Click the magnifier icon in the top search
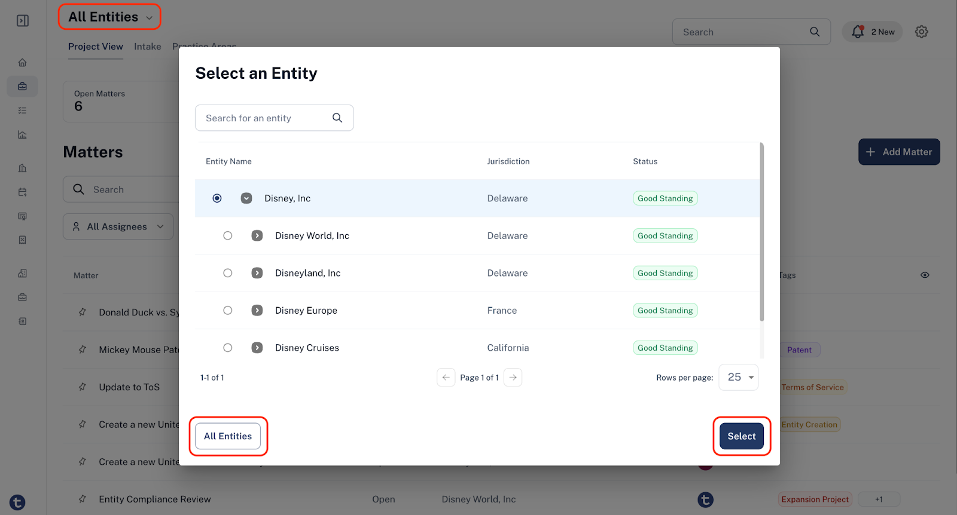Viewport: 957px width, 515px height. click(x=815, y=32)
